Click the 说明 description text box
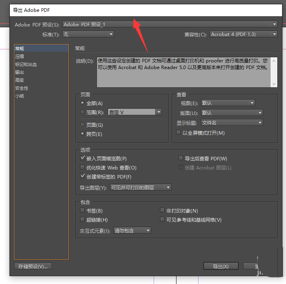The image size is (286, 284). 184,72
